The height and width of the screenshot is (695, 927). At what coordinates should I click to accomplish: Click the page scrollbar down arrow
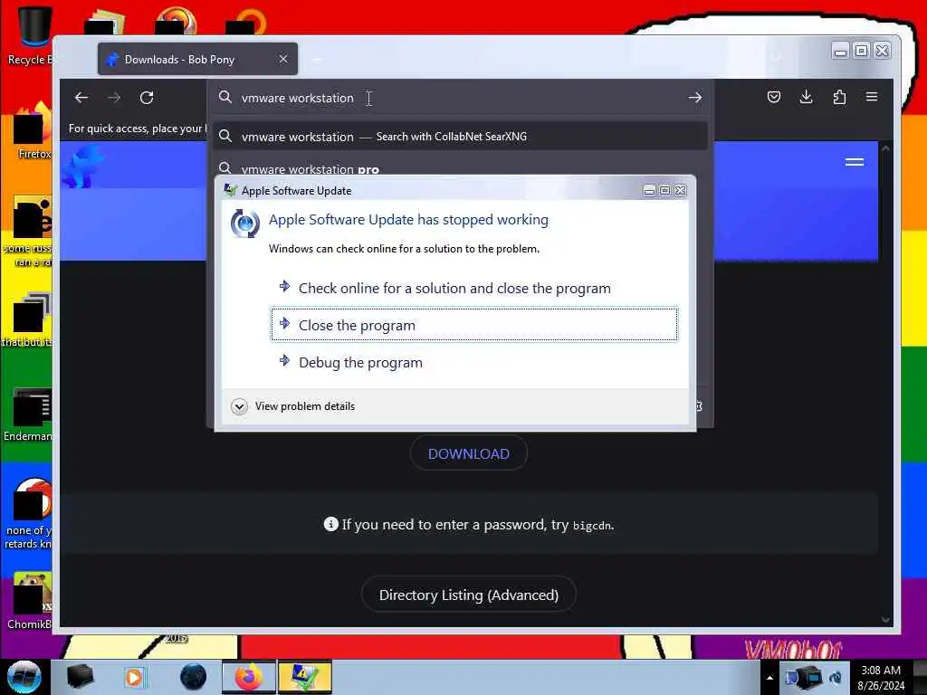pos(885,619)
